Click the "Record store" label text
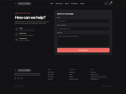This screenshot has width=126, height=94. [x=23, y=33]
